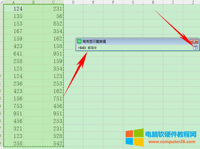Screen dimensions: 200x149
Task: Select column D header
Action: 73,2
